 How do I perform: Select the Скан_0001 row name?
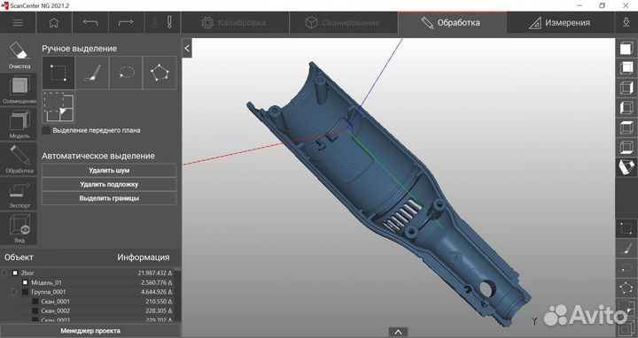click(x=55, y=302)
